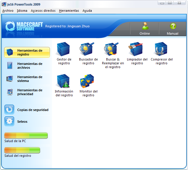Open the Archivo menu
The image size is (188, 170).
(x=8, y=11)
